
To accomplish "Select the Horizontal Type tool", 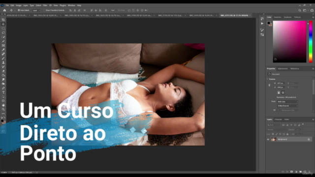I will click(x=3, y=92).
